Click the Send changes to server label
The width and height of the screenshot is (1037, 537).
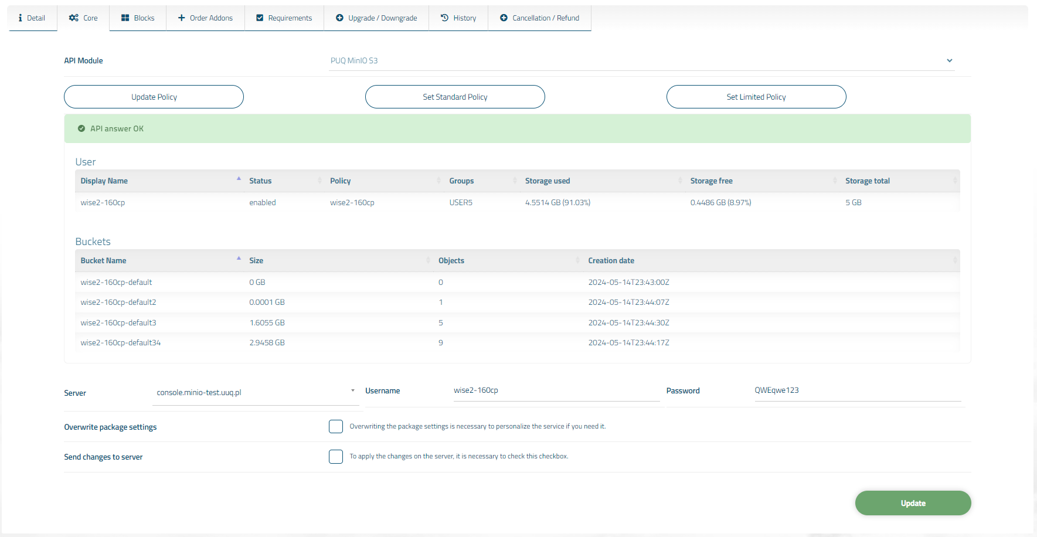pos(103,457)
